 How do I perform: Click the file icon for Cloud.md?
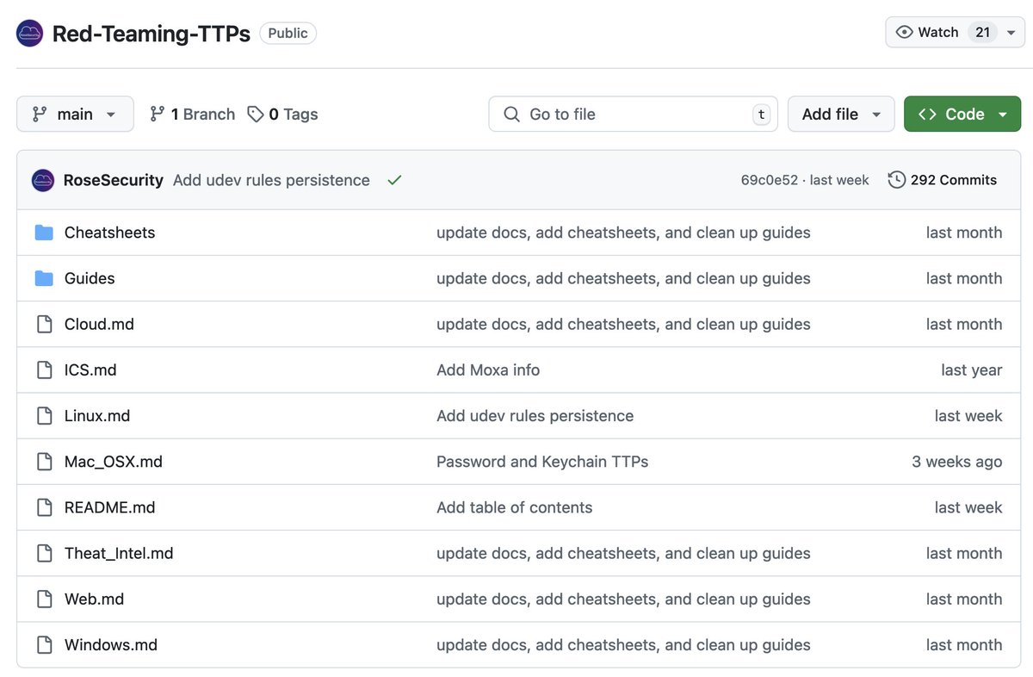click(44, 324)
